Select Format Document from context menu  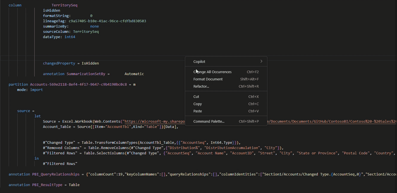point(208,79)
